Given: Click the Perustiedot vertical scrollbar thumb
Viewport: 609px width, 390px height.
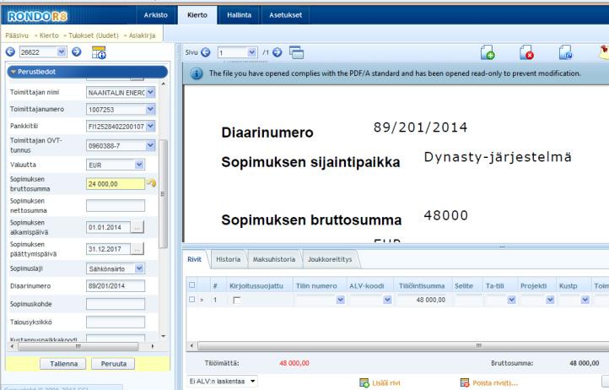Looking at the screenshot, I should [164, 193].
